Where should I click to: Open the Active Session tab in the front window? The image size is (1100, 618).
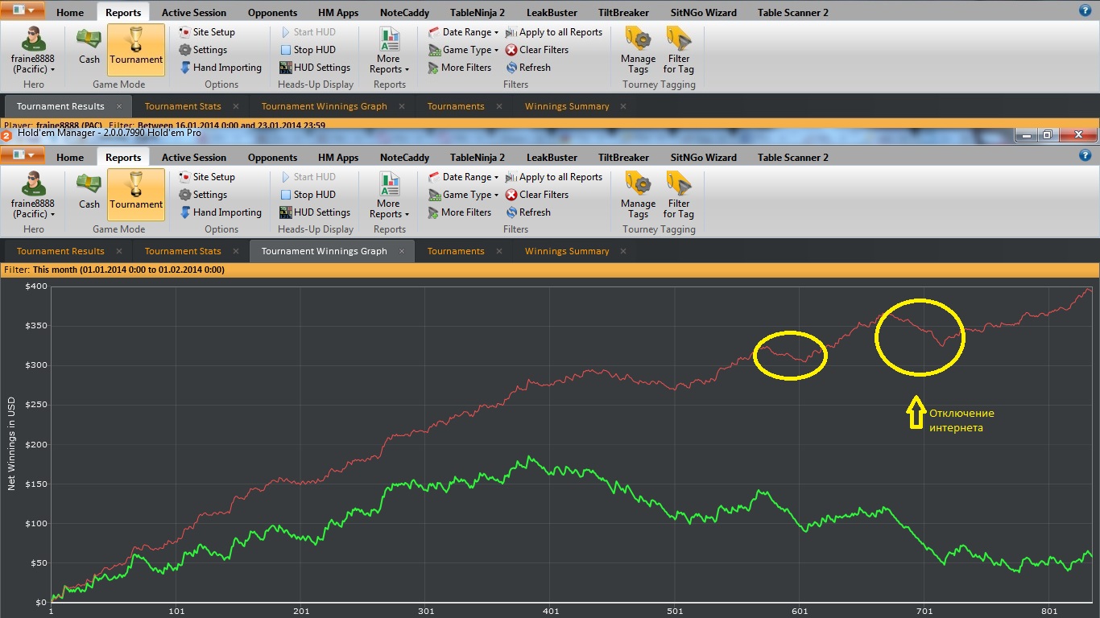click(194, 158)
